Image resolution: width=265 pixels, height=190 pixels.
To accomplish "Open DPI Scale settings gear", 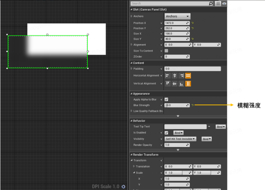I will pyautogui.click(x=123, y=186).
